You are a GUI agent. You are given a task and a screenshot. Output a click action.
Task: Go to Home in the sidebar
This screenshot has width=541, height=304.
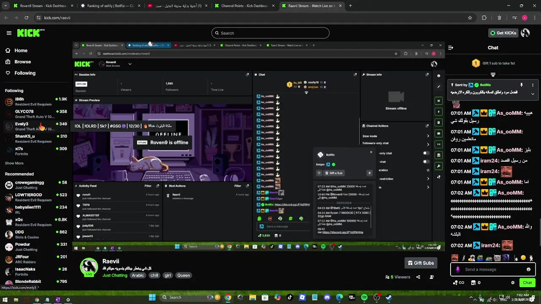point(16,50)
